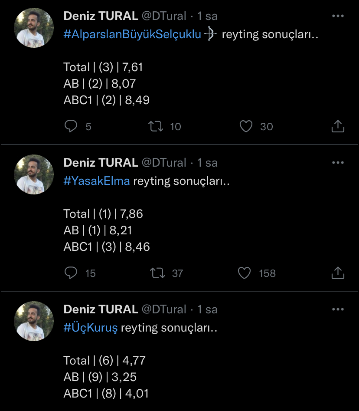This screenshot has height=411, width=359.
Task: Reply to the AlparslanBüyükSelçuklu tweet
Action: coord(71,126)
